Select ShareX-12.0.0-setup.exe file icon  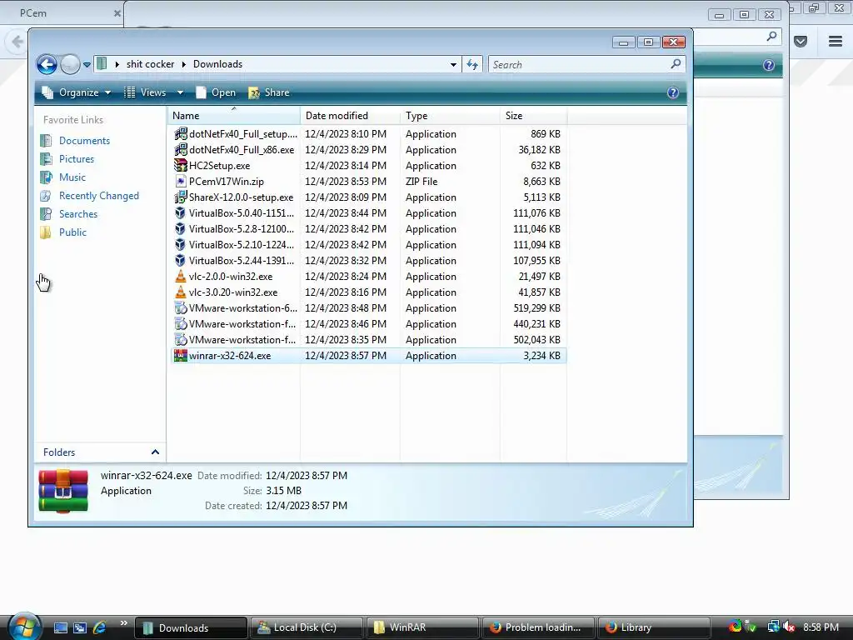click(181, 197)
